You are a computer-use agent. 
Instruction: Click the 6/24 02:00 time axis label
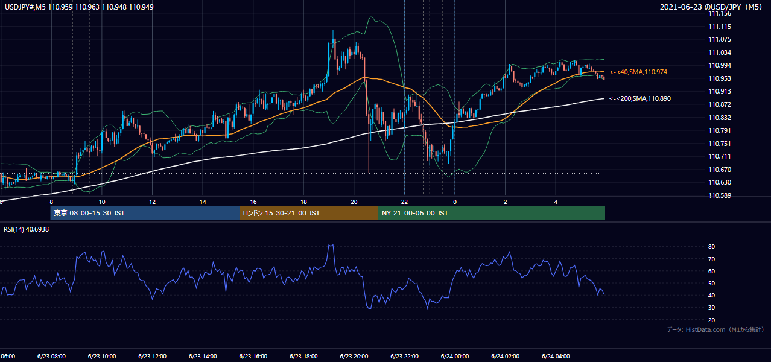click(505, 357)
